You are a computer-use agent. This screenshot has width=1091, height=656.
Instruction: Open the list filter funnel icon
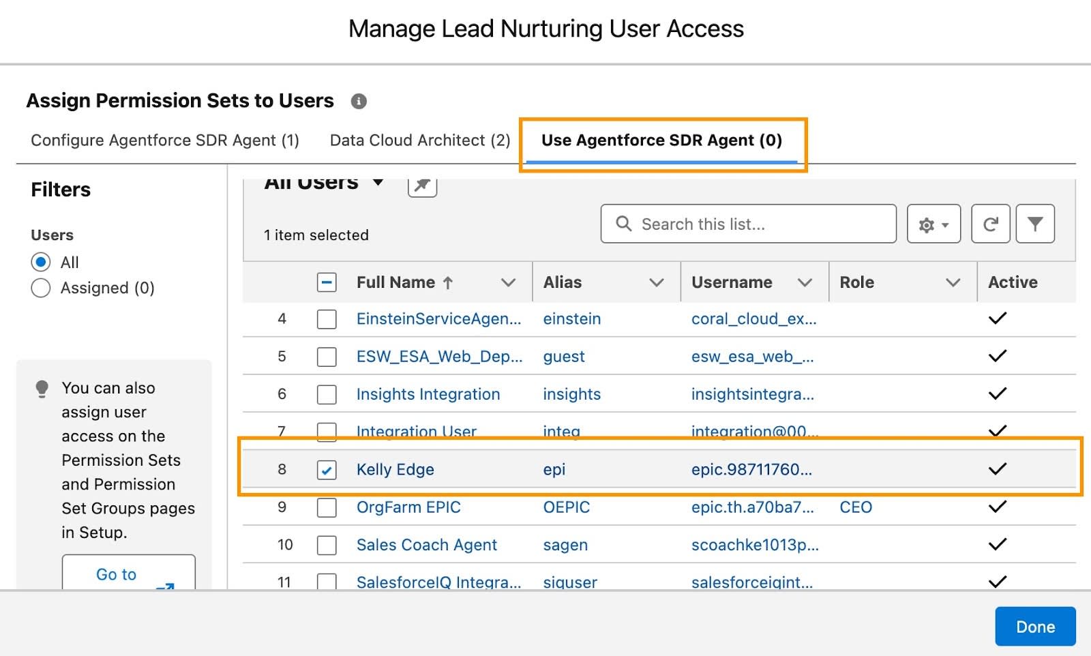[x=1035, y=223]
